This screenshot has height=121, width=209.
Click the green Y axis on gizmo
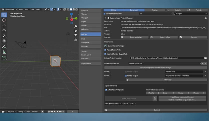point(76,18)
